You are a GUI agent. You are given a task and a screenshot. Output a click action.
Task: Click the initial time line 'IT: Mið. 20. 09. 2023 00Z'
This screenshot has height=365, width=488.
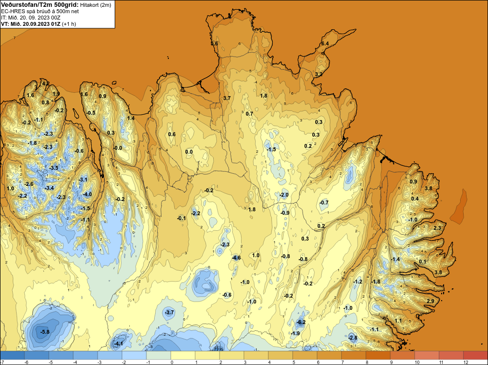point(30,18)
